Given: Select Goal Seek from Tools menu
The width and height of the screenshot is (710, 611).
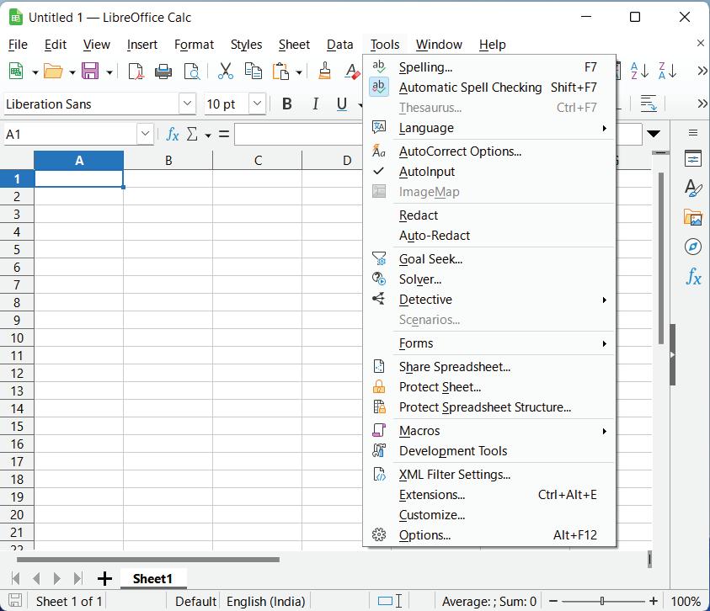Looking at the screenshot, I should (490, 259).
